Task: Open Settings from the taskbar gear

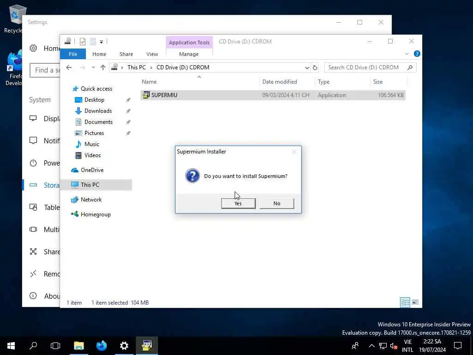Action: (124, 346)
